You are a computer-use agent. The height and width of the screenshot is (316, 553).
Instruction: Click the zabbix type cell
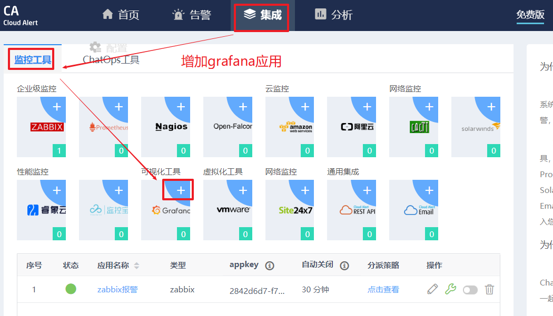click(x=182, y=290)
